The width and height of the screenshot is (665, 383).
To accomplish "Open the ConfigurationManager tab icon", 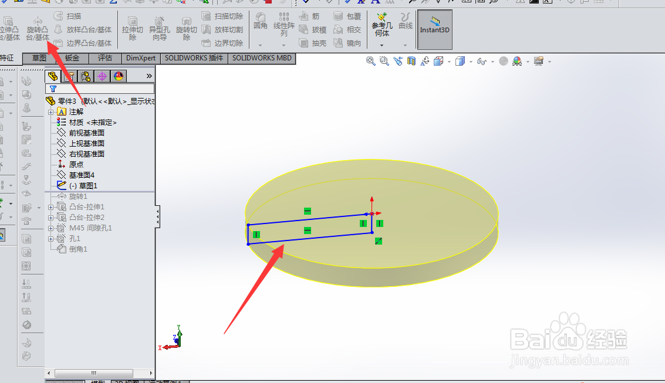I will point(86,76).
